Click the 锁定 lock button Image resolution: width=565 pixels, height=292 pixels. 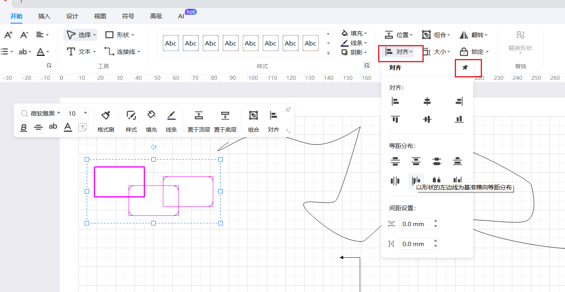click(x=474, y=52)
